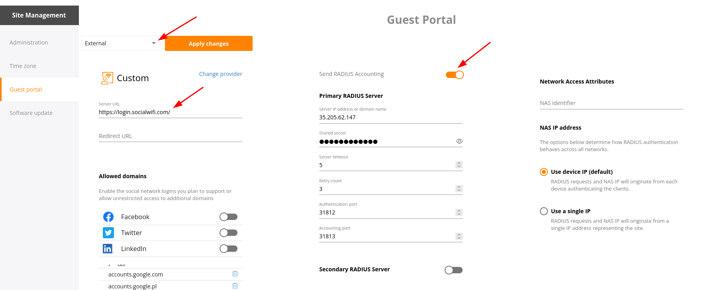Screen dimensions: 718x290
Task: Click the Twitter logo icon
Action: tap(108, 233)
